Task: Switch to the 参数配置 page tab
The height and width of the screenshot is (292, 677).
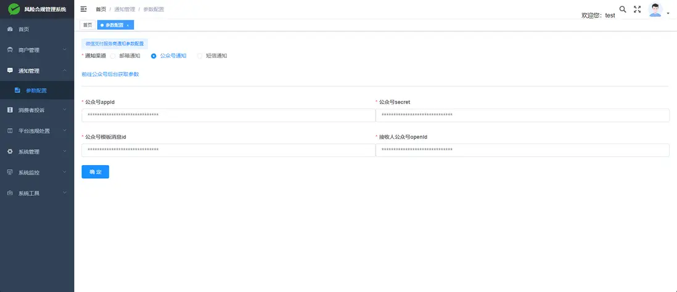Action: click(116, 25)
